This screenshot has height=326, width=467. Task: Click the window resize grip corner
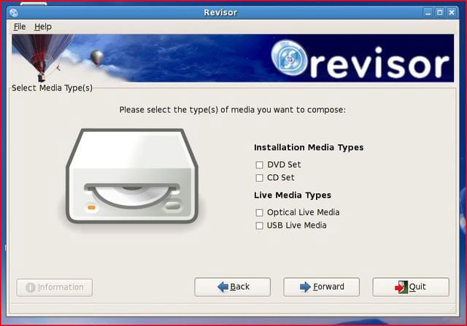click(x=453, y=310)
